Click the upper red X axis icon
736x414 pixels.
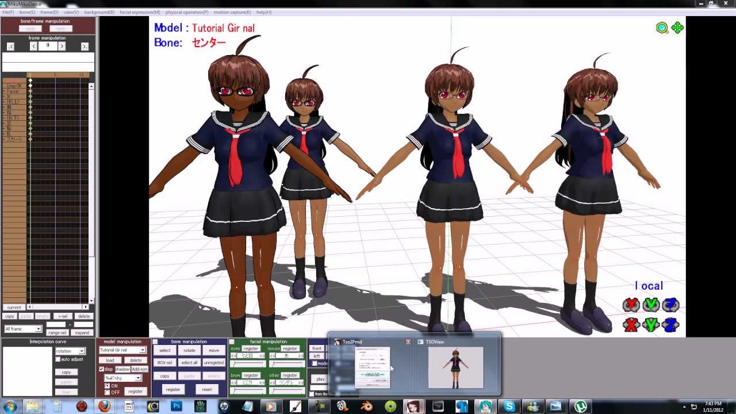click(x=631, y=305)
